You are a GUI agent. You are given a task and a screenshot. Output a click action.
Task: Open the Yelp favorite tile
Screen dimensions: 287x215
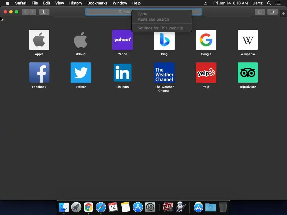coord(206,73)
